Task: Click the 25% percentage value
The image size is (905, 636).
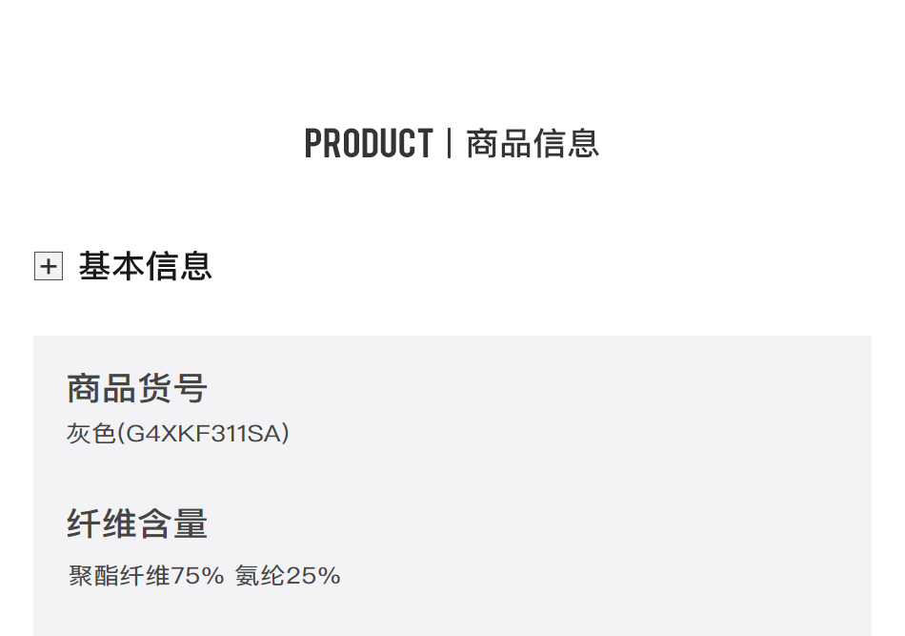Action: [312, 576]
